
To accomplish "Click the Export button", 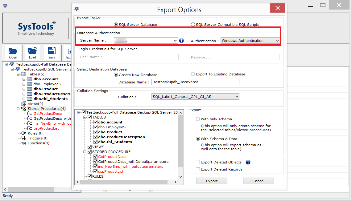I will [212, 181].
